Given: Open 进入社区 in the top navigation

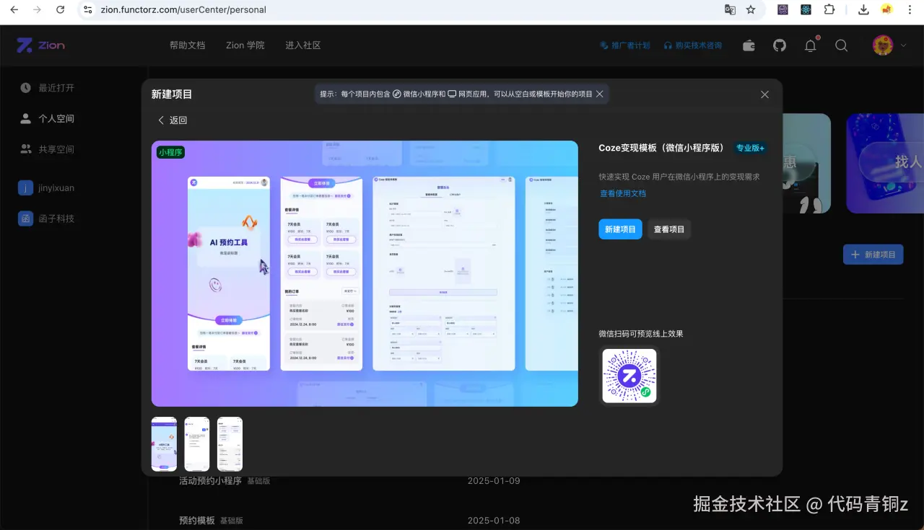Looking at the screenshot, I should 303,45.
